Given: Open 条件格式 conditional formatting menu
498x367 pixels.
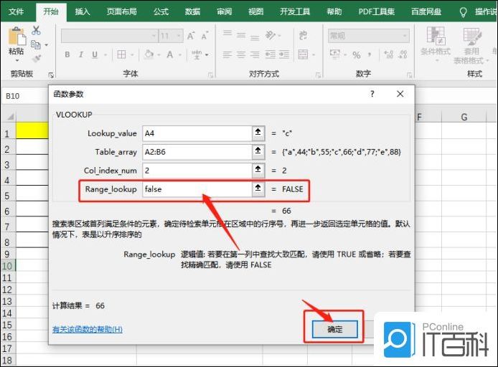Looking at the screenshot, I should click(436, 44).
